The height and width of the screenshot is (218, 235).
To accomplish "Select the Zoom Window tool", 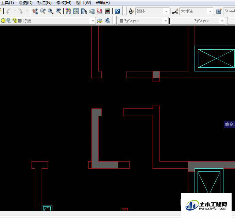I will (x=51, y=11).
